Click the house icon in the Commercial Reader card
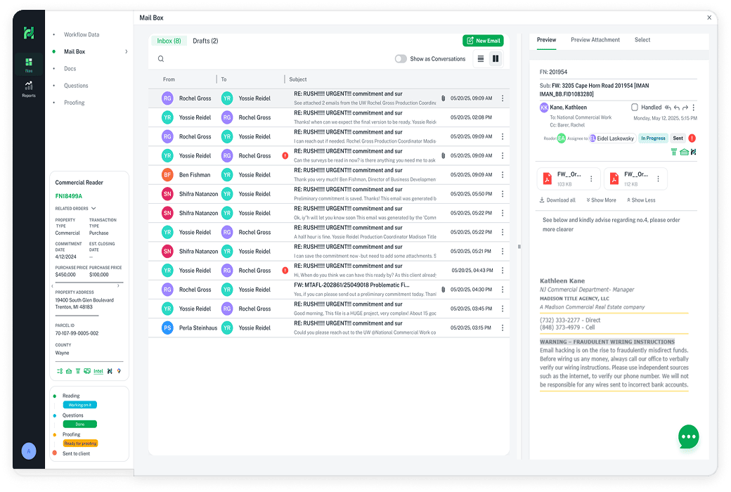The width and height of the screenshot is (731, 492). click(69, 371)
